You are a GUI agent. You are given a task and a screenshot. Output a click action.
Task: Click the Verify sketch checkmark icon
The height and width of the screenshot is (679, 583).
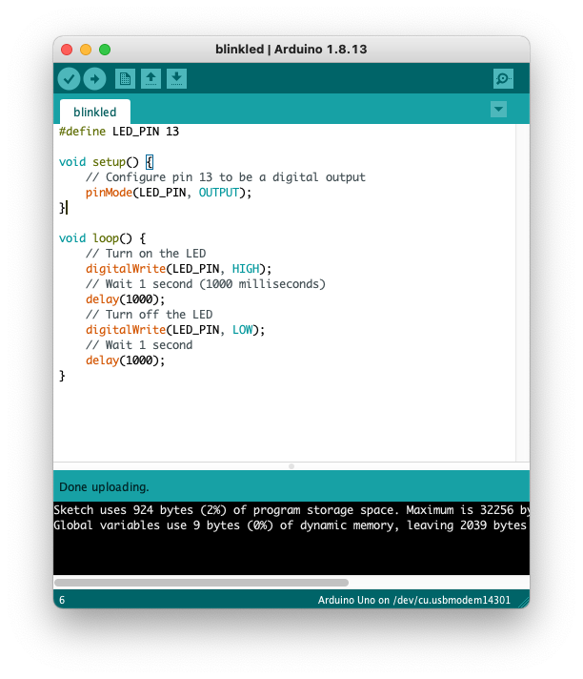coord(69,79)
